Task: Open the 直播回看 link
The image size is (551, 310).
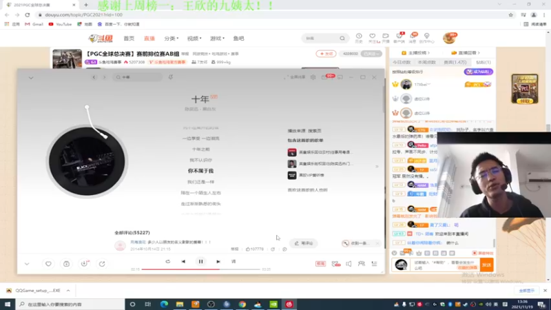Action: (466, 53)
